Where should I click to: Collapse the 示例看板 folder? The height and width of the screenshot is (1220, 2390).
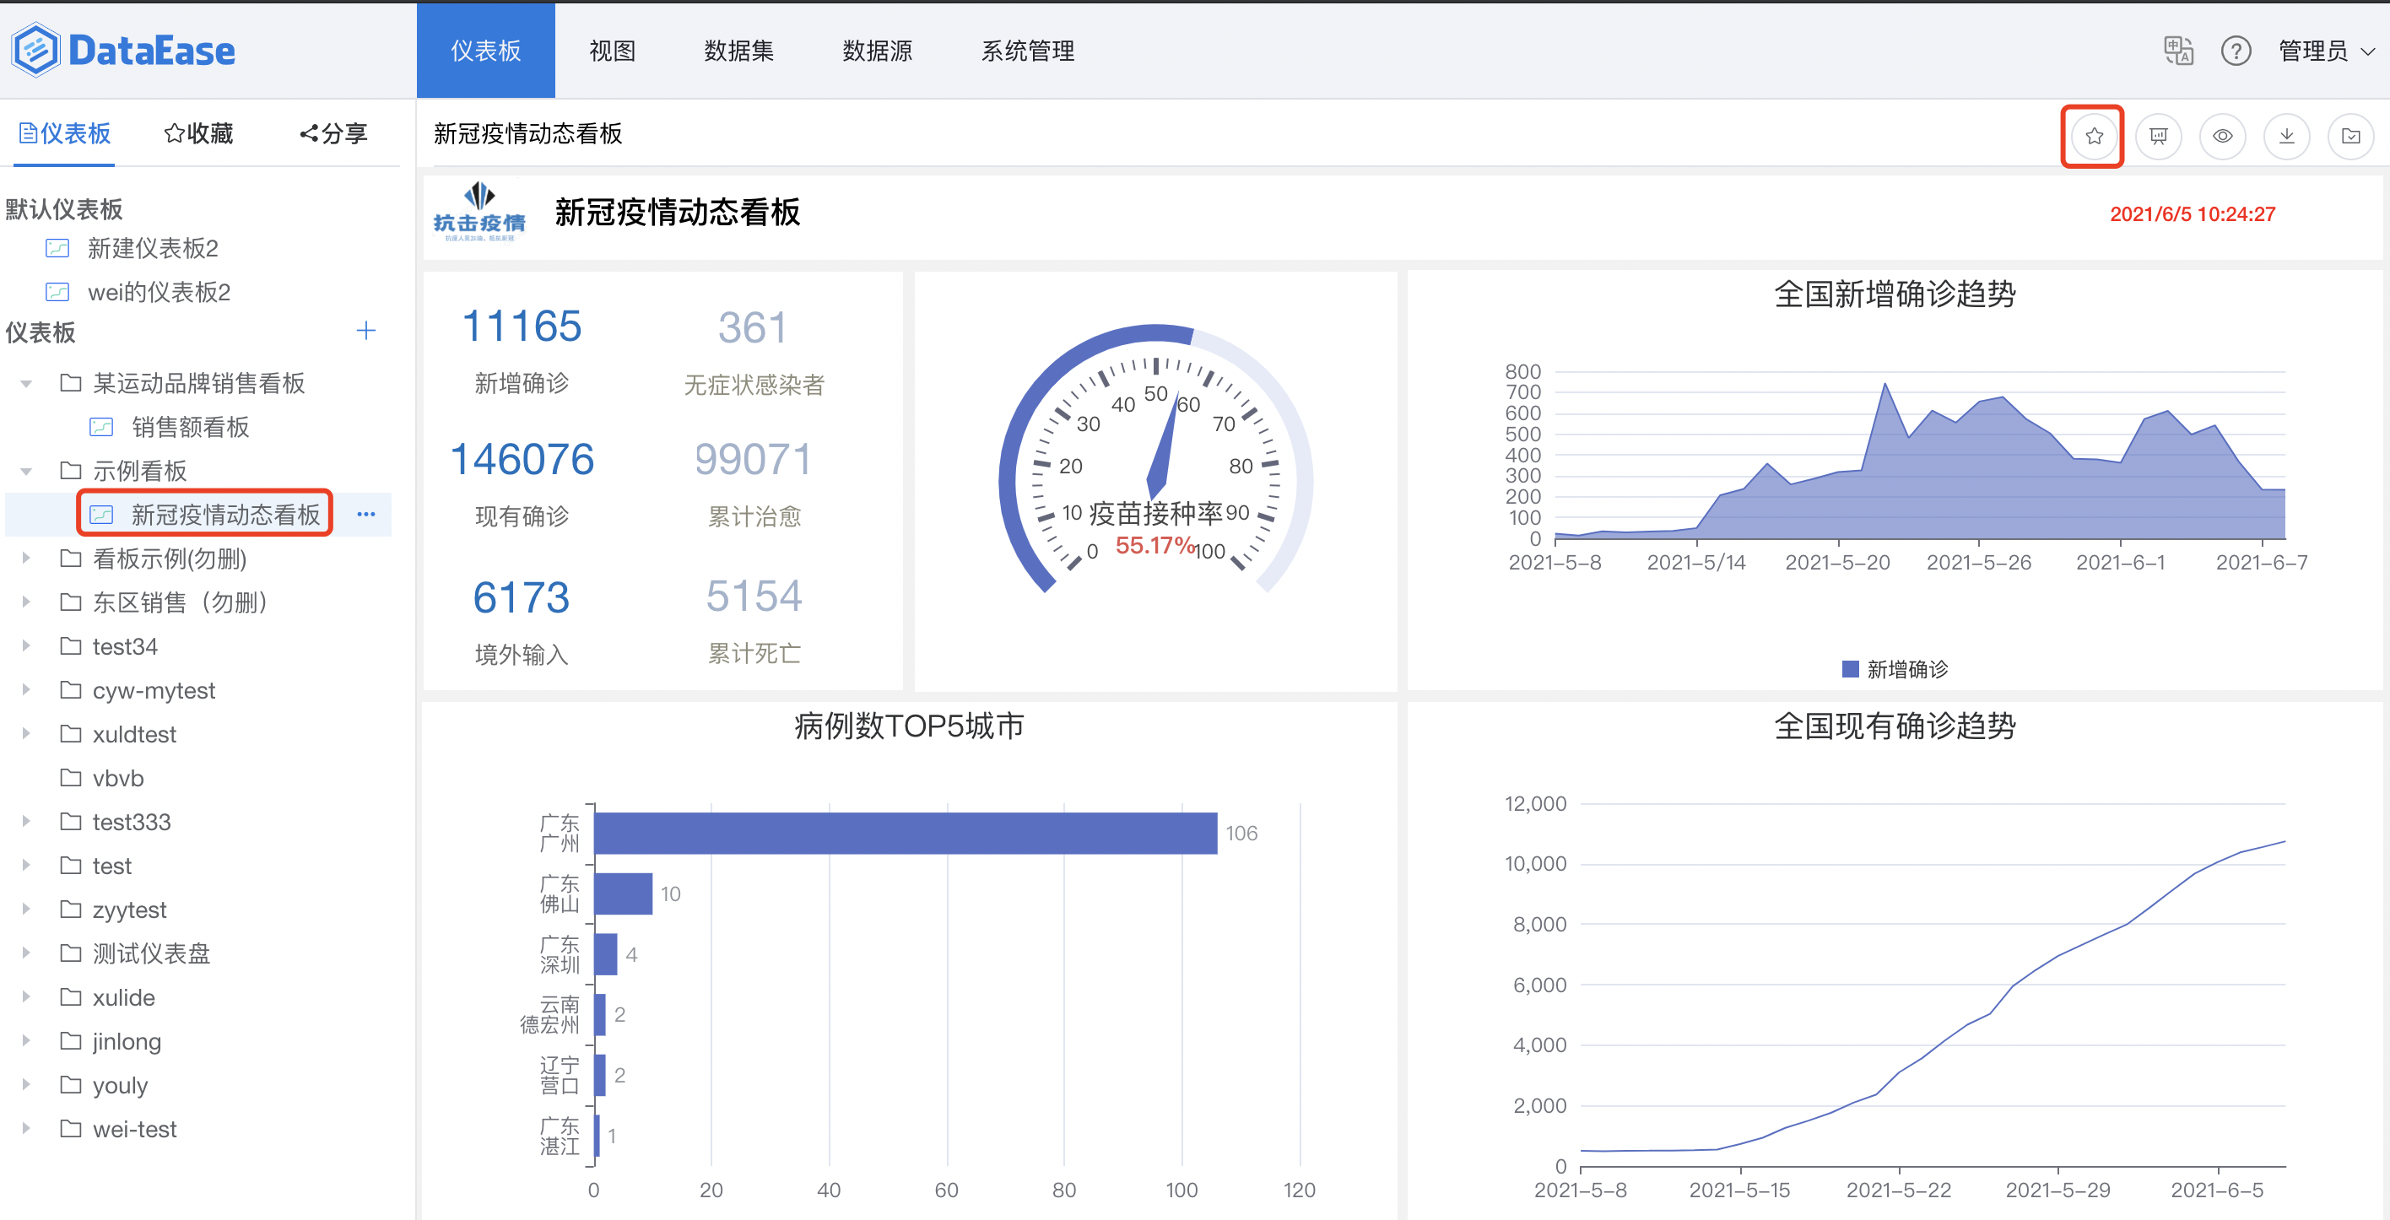[x=26, y=472]
